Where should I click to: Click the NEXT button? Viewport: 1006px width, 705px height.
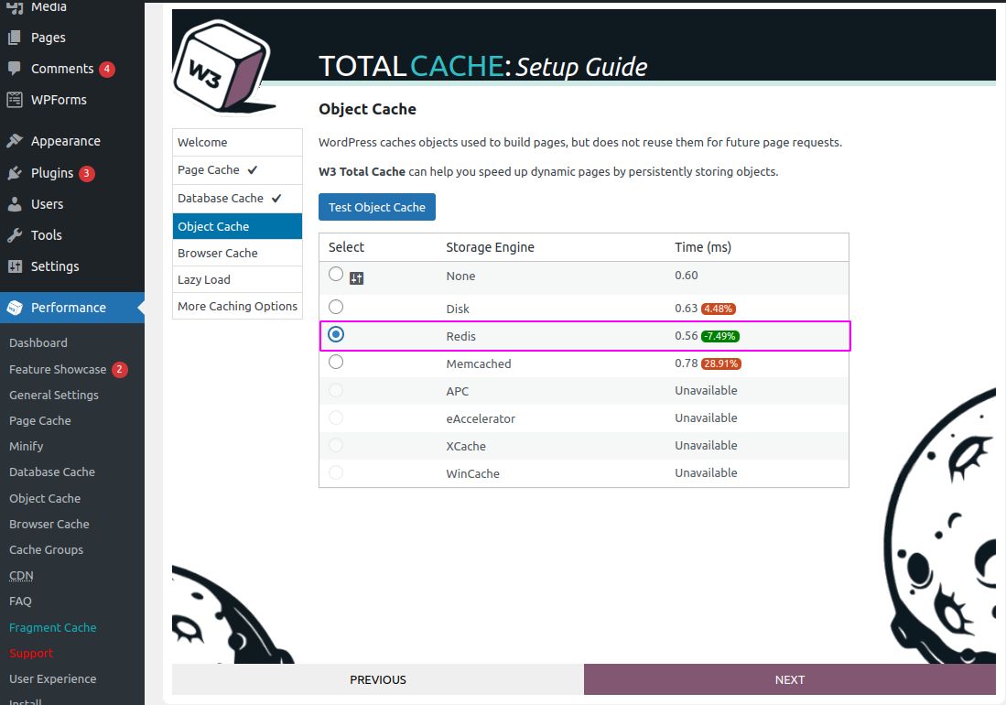pos(790,679)
